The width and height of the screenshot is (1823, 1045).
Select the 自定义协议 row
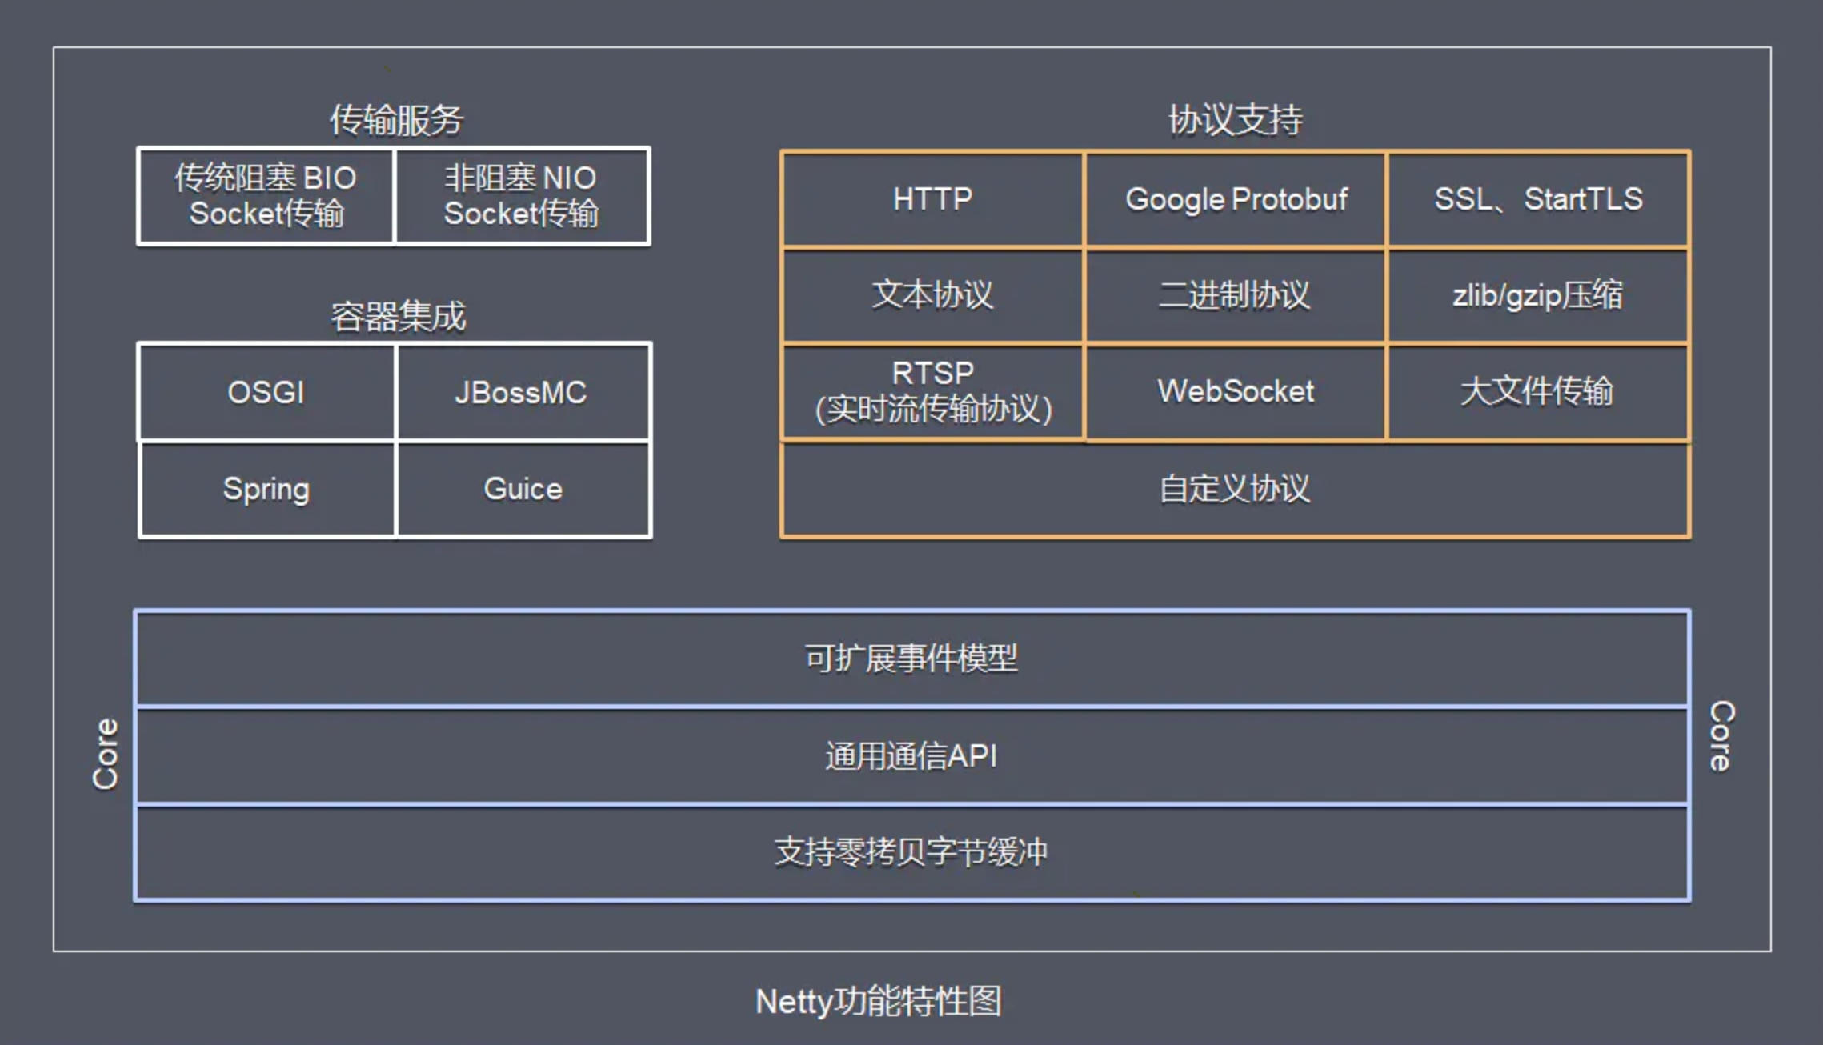(x=1236, y=489)
